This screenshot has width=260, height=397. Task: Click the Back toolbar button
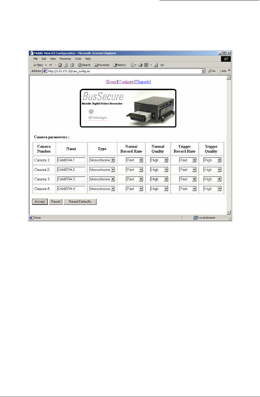click(x=38, y=65)
